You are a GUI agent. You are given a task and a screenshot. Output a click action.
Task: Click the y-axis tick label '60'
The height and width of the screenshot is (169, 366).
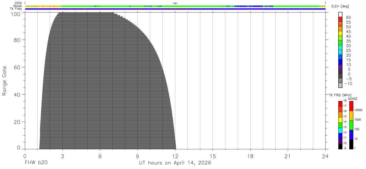(18, 67)
